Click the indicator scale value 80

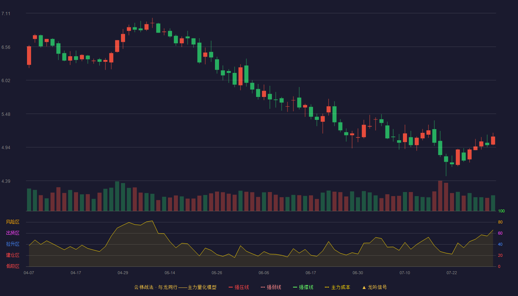[x=500, y=222]
